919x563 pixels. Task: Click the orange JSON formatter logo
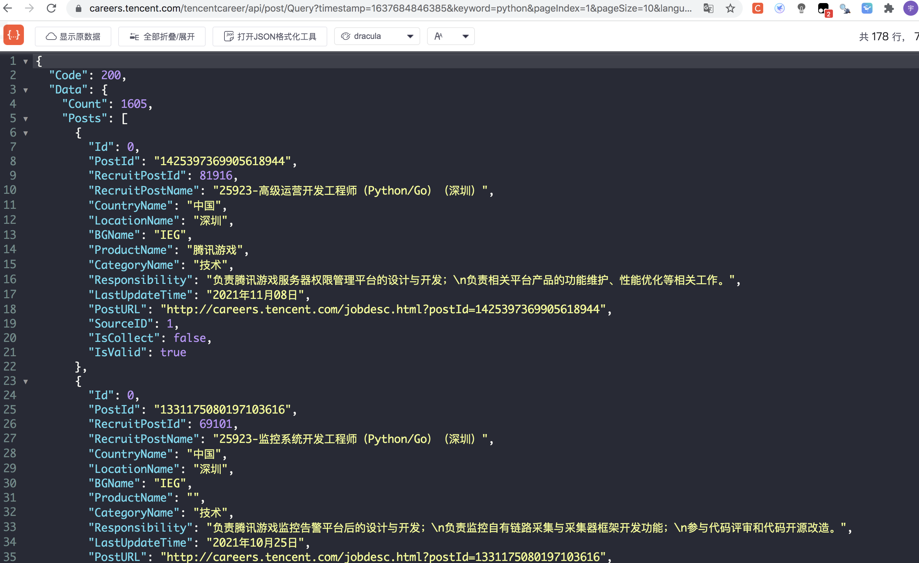(x=14, y=35)
